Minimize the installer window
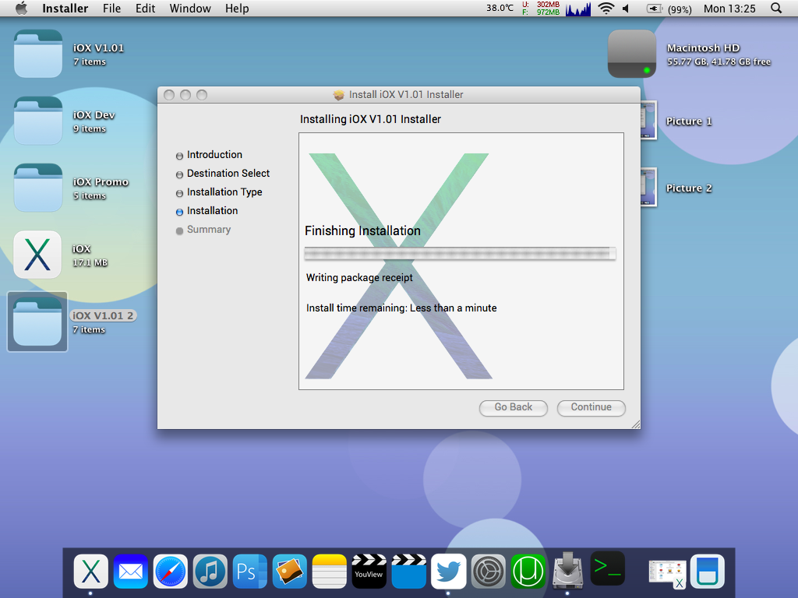Viewport: 798px width, 598px height. pos(185,95)
